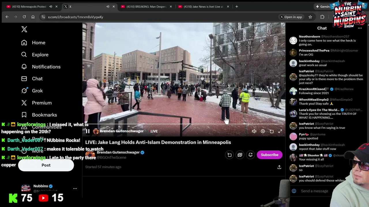Close the Jake News tab
The image size is (369, 207).
(x=228, y=7)
